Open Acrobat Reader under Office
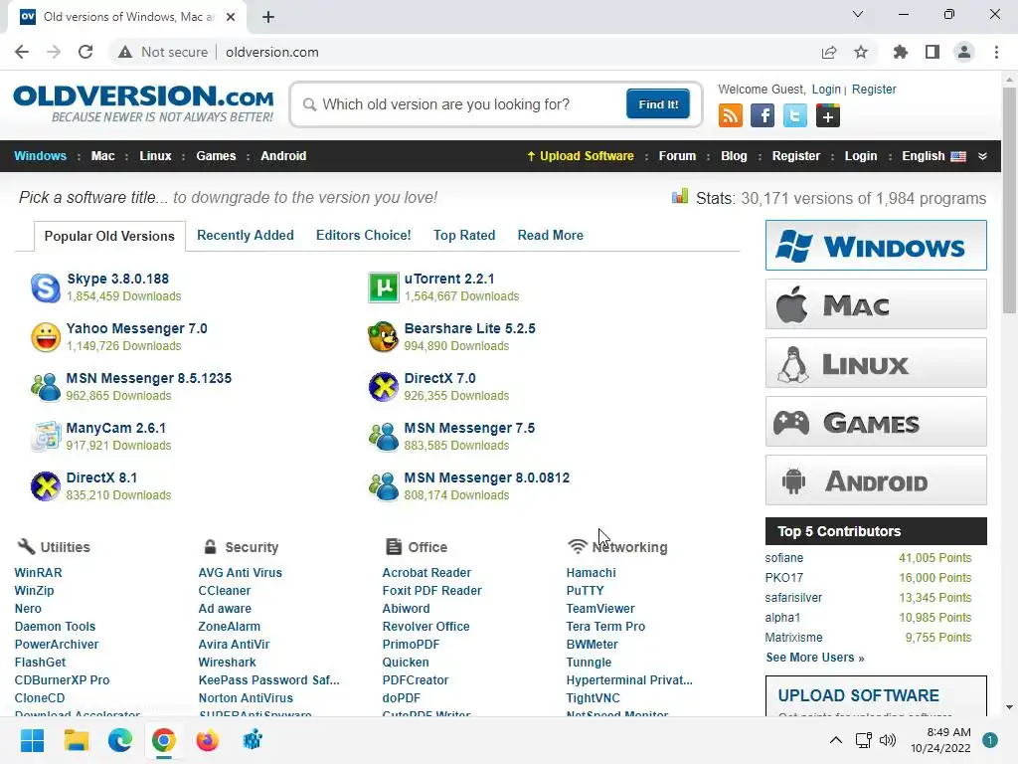Screen dimensions: 1018x764 (x=426, y=572)
